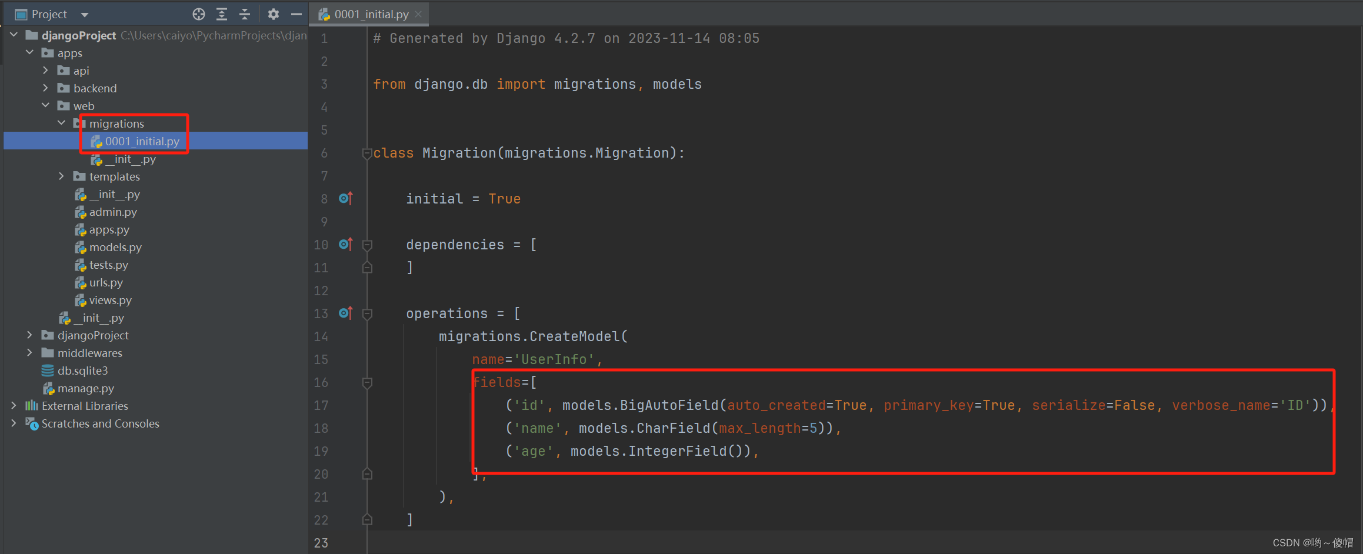Open admin.py in the project tree
The image size is (1363, 554).
113,212
